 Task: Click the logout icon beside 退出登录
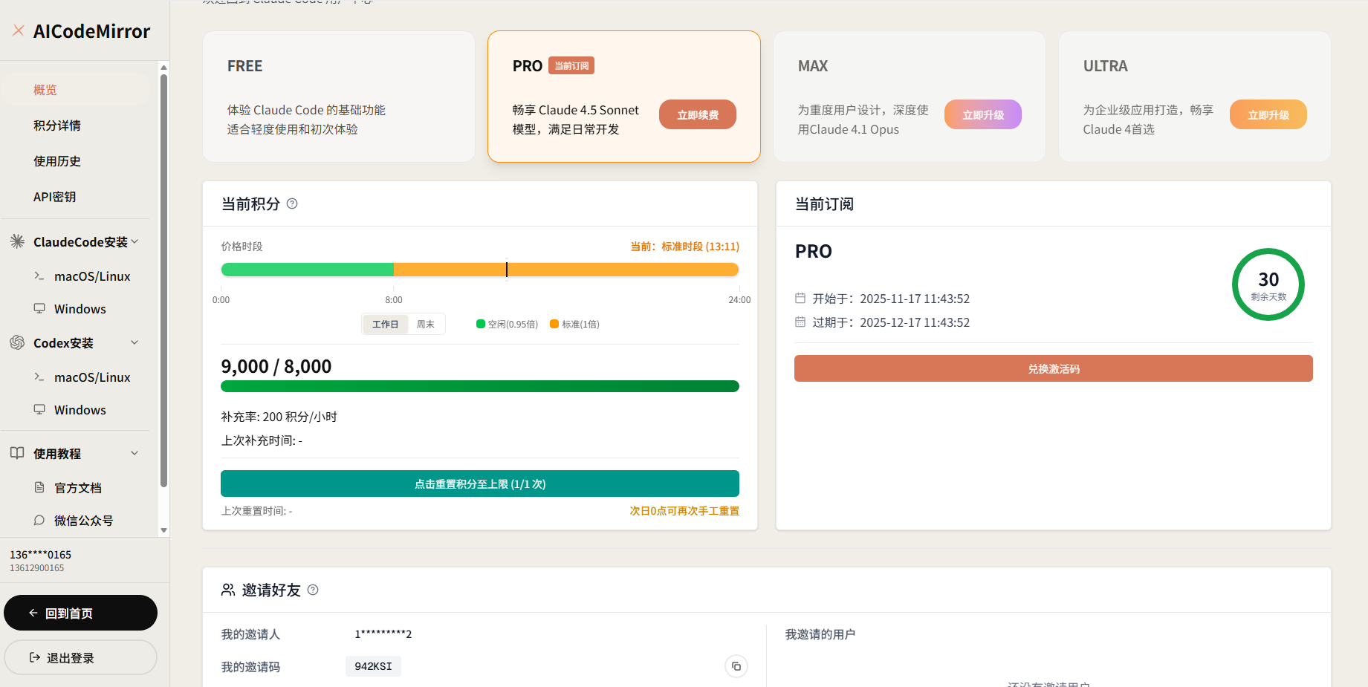pos(35,657)
